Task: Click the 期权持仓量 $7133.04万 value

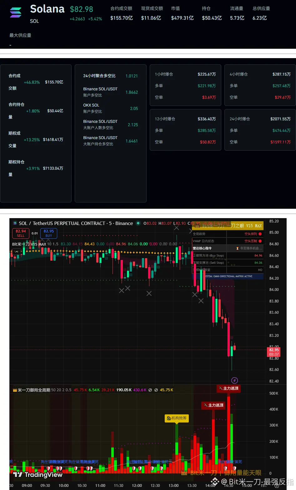Action: [53, 168]
